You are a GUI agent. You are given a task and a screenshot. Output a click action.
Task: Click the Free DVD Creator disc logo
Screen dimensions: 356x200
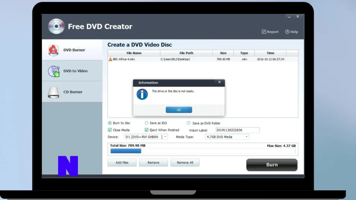pos(56,26)
